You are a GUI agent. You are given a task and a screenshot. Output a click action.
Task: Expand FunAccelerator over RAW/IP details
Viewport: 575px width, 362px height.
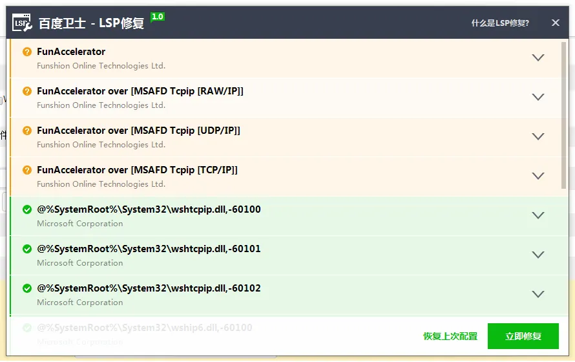(x=538, y=97)
